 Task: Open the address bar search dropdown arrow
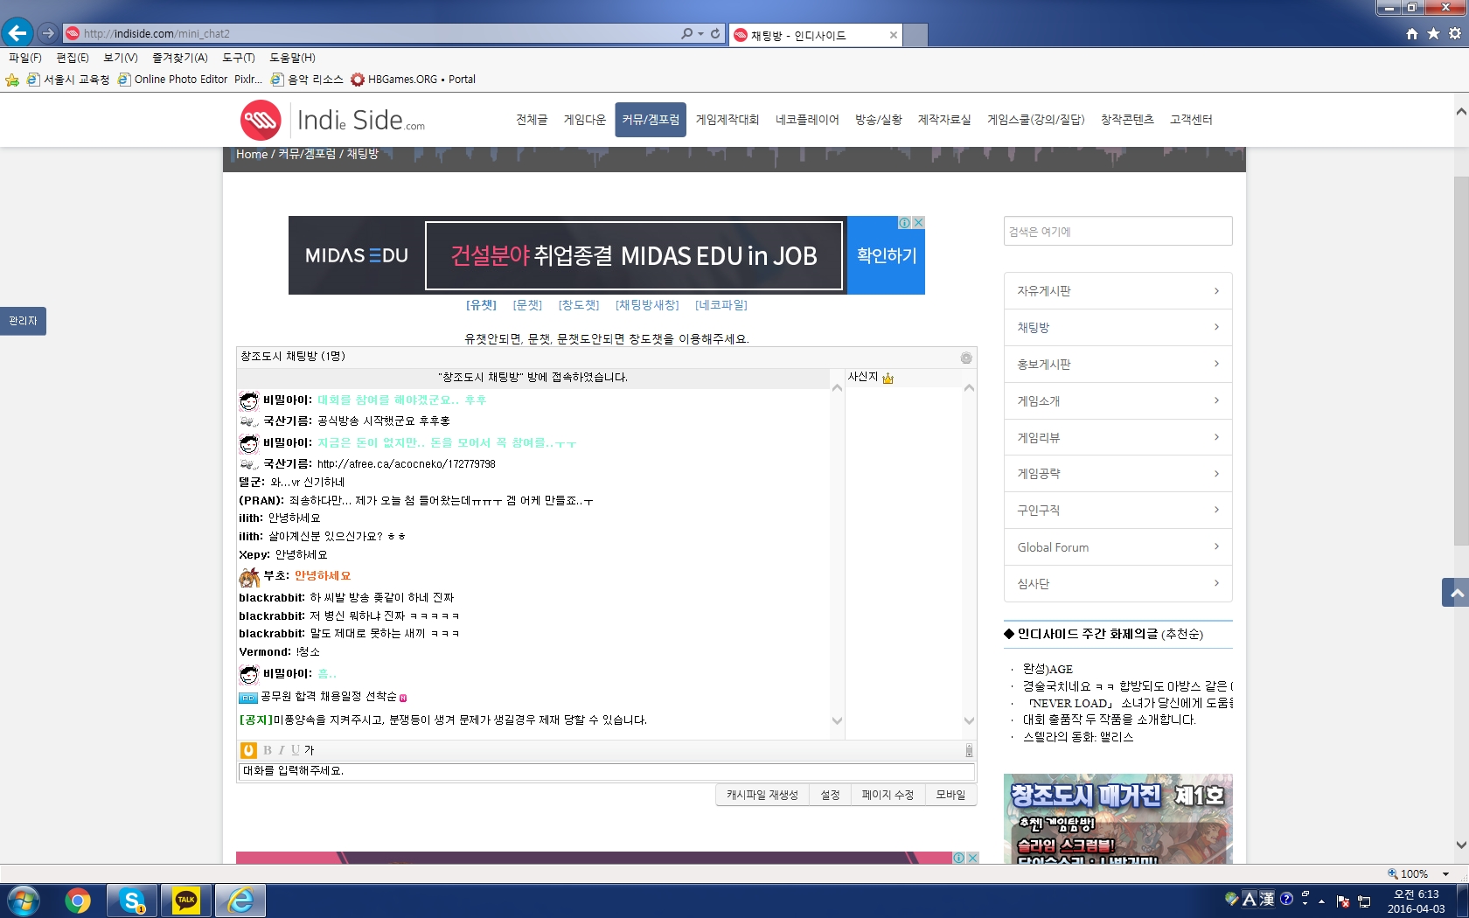click(x=701, y=33)
